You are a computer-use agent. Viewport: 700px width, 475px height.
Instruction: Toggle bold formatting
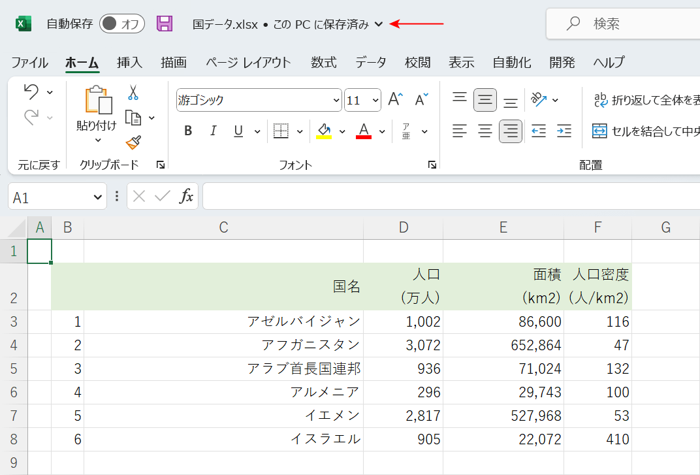click(x=188, y=131)
